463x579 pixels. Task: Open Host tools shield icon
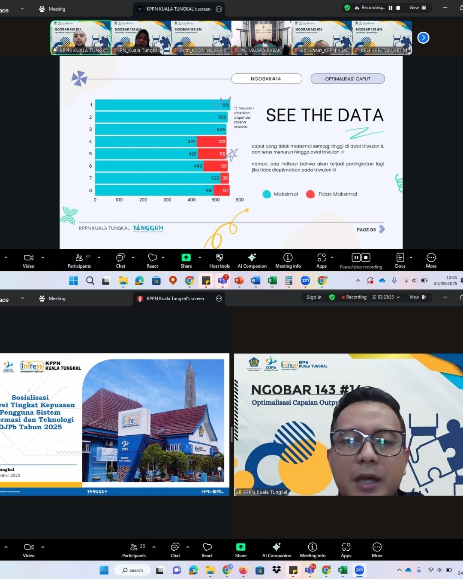tap(219, 260)
